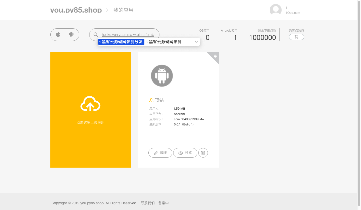
Task: Click the 我的应用 breadcrumb
Action: click(x=123, y=10)
